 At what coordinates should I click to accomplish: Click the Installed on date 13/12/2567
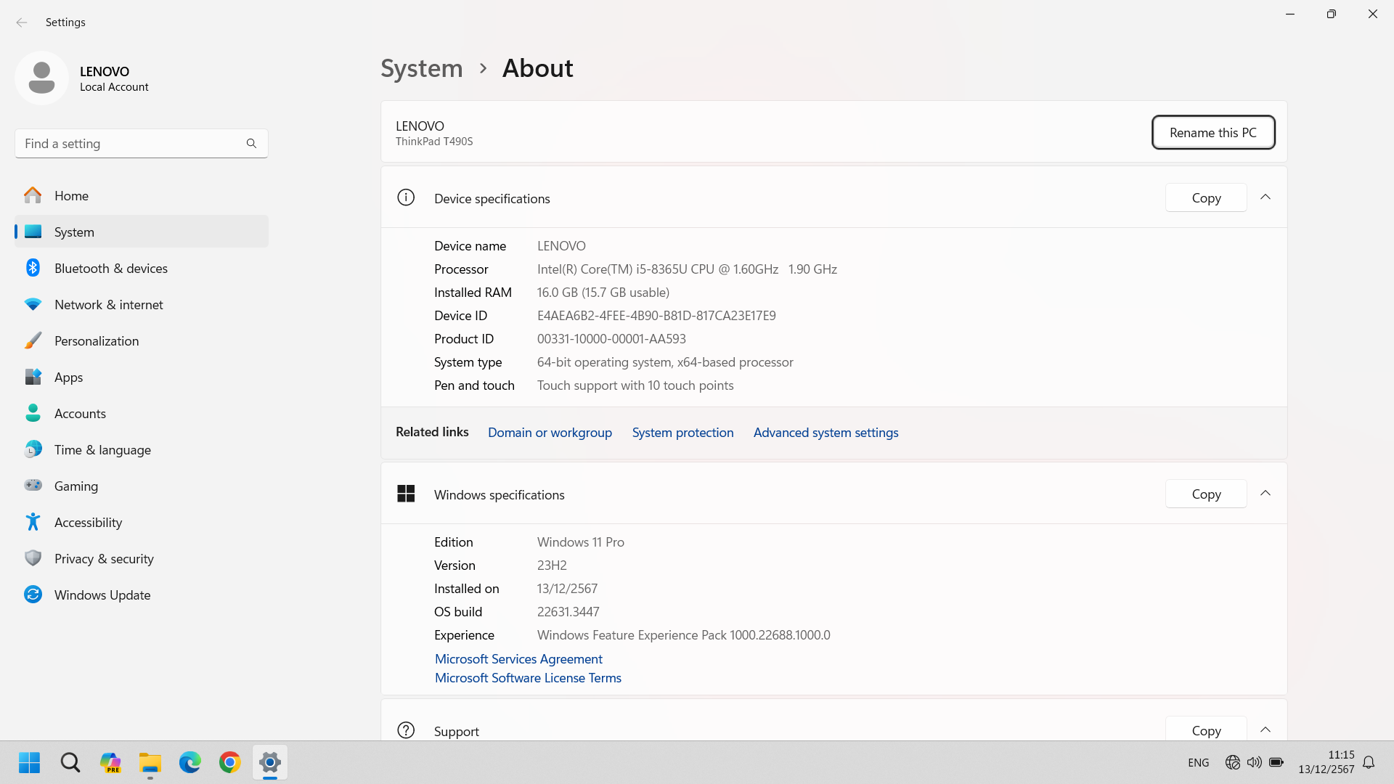coord(567,589)
